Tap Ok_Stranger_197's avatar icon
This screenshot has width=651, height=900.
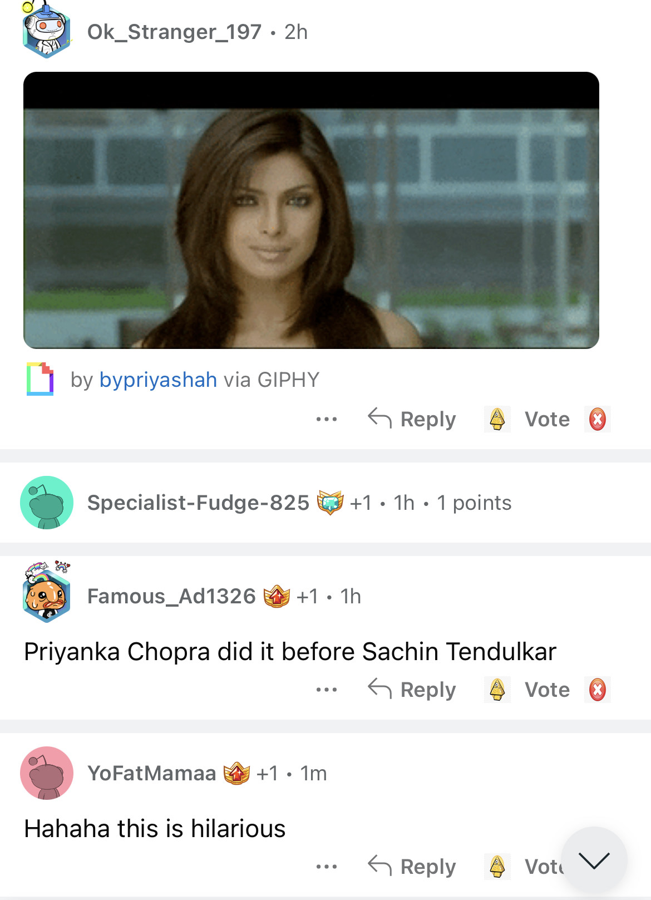pyautogui.click(x=47, y=31)
